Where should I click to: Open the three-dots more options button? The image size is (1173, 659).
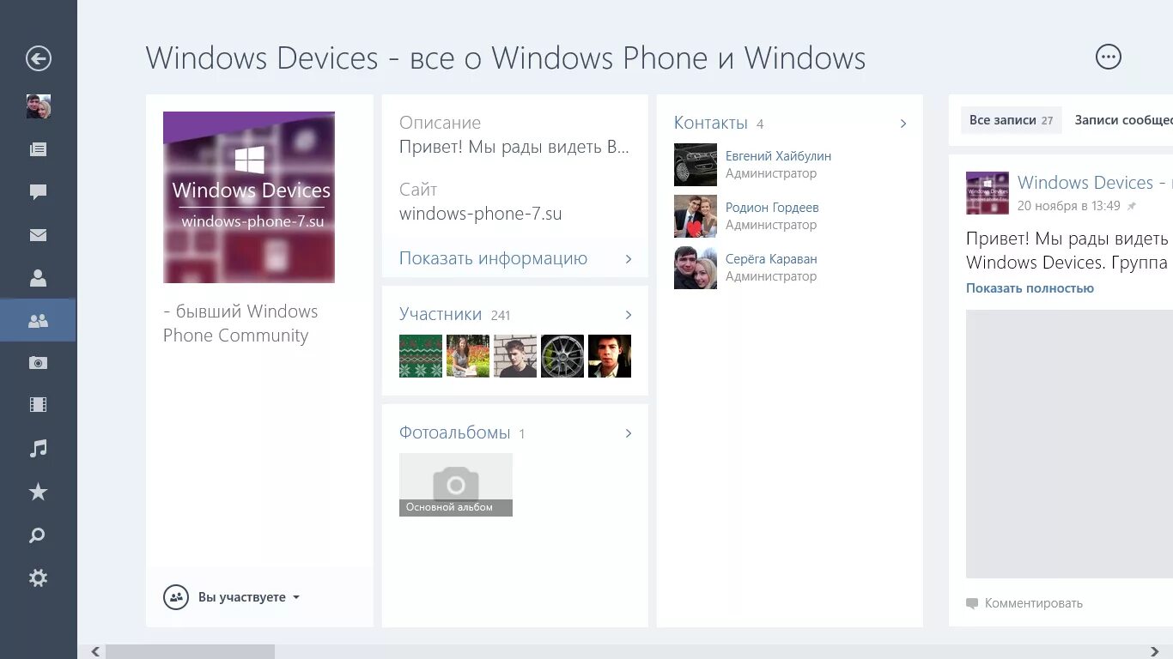(x=1109, y=57)
